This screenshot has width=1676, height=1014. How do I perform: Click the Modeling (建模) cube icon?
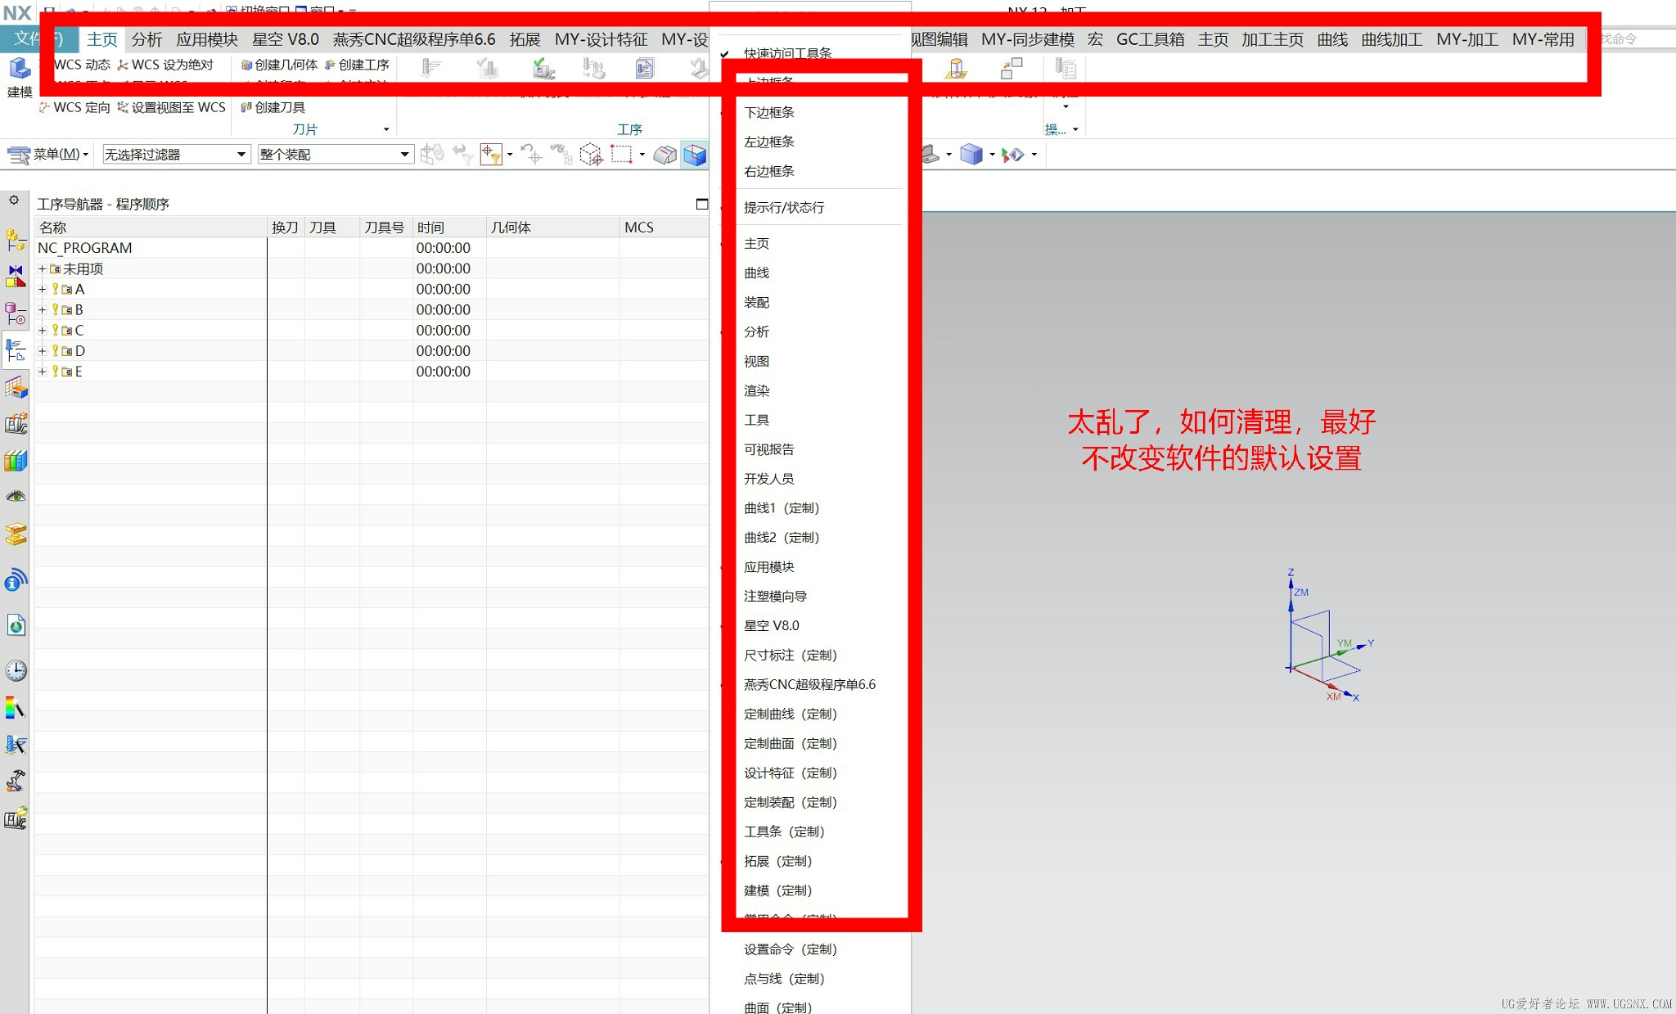(20, 70)
